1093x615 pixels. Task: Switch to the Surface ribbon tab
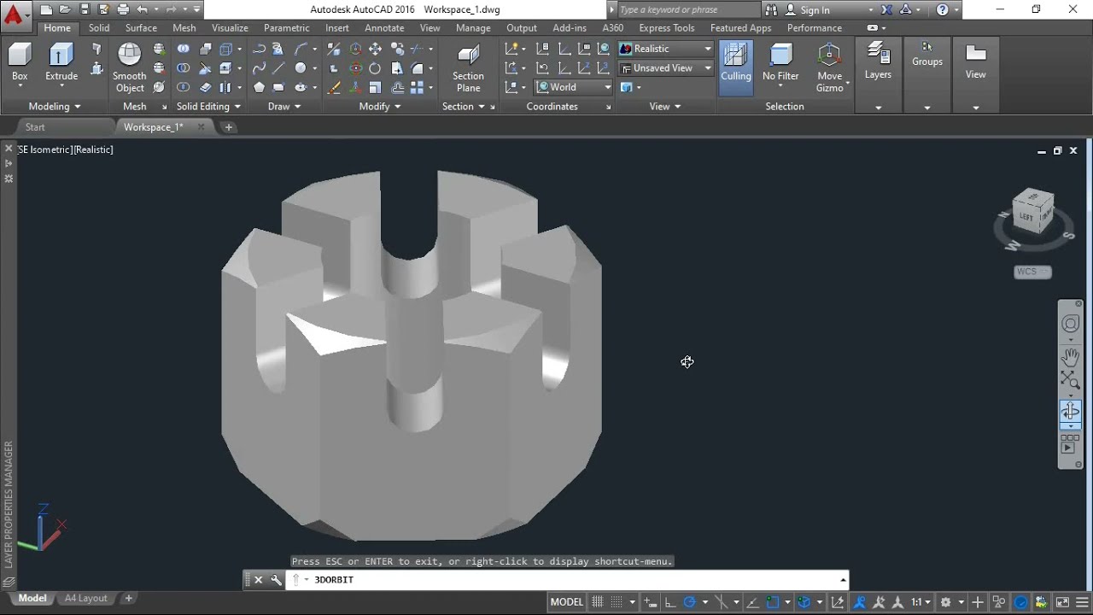(141, 28)
